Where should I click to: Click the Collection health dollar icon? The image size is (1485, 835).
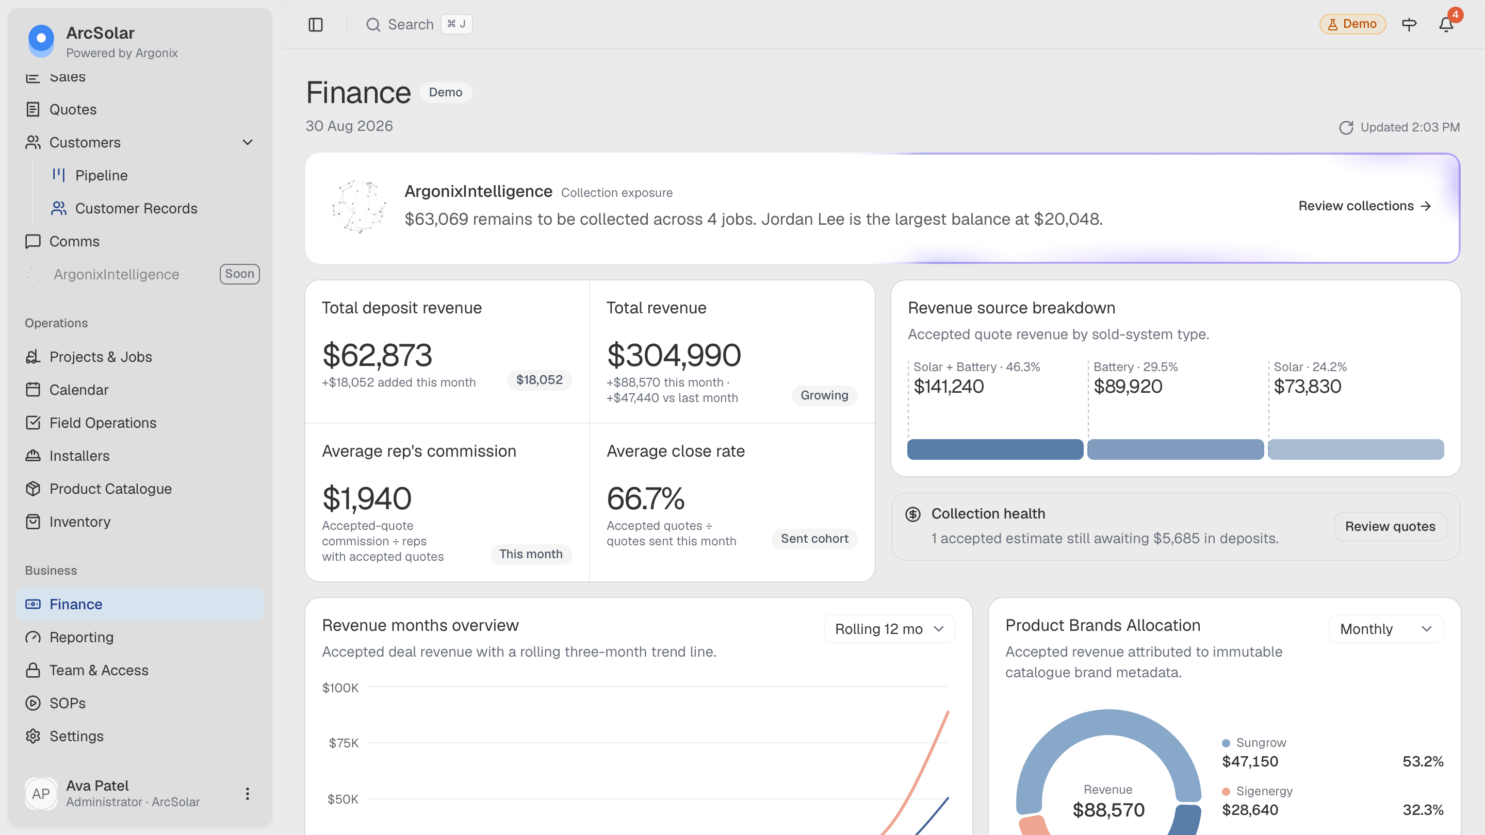(x=912, y=514)
